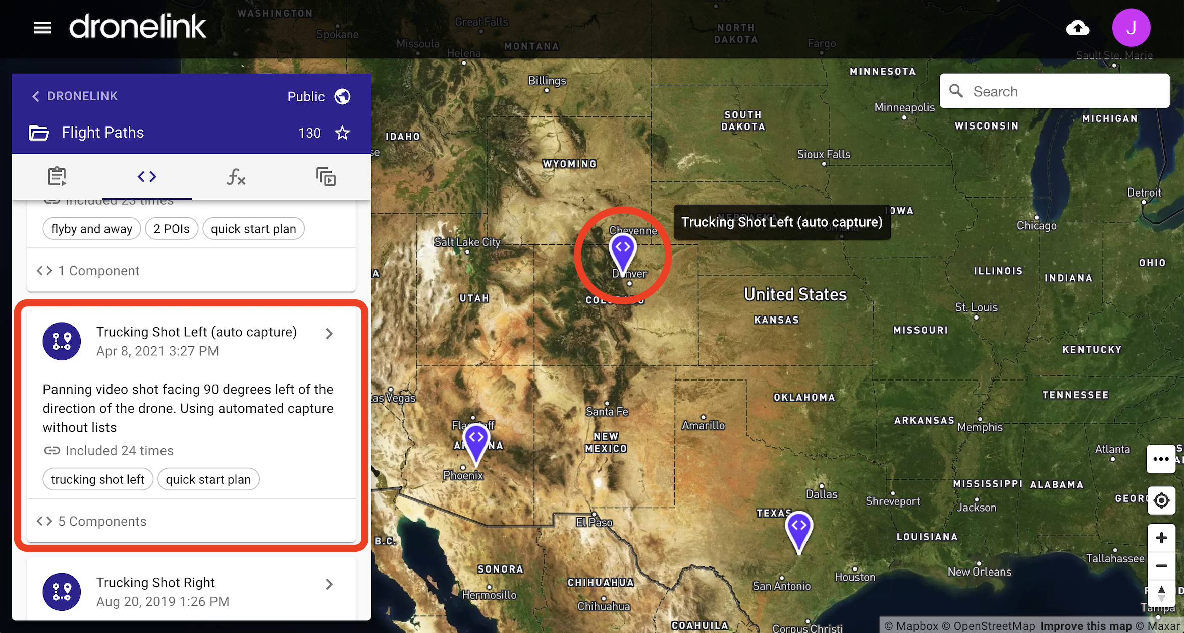Click the Apr 8, 2021 3:27 PM date
This screenshot has height=633, width=1184.
[157, 351]
